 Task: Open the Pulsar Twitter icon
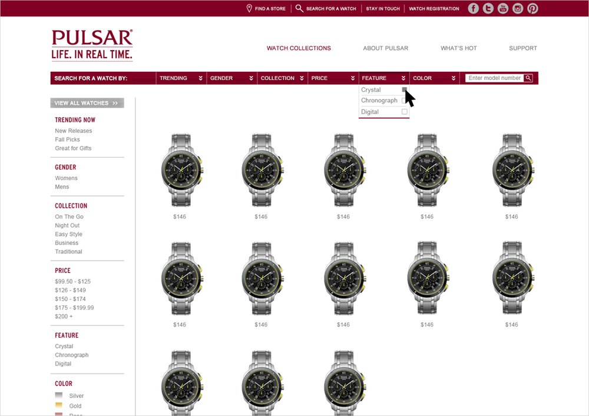488,8
